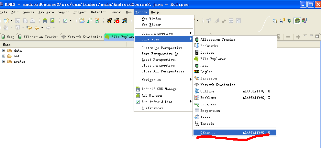The image size is (321, 148).
Task: Open the Tomcat menu
Action: 116,12
